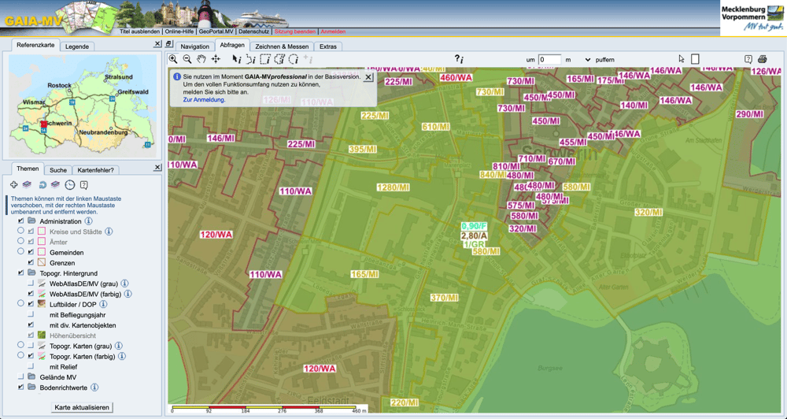Click the refresh layers icon
The width and height of the screenshot is (787, 419).
pyautogui.click(x=42, y=185)
